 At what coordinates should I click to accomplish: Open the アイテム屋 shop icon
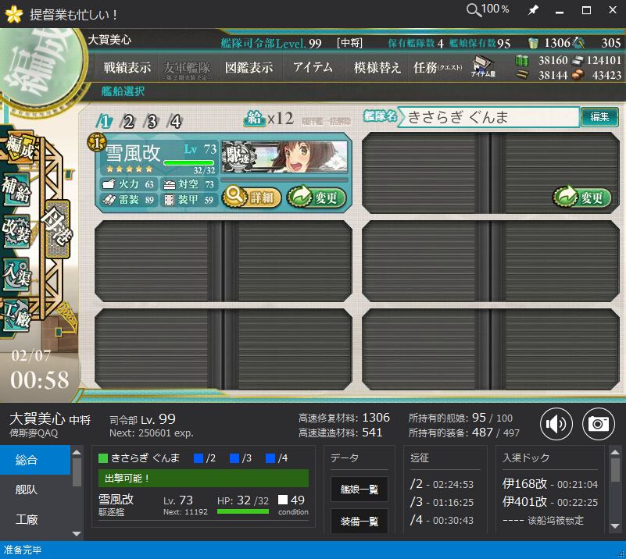[483, 66]
